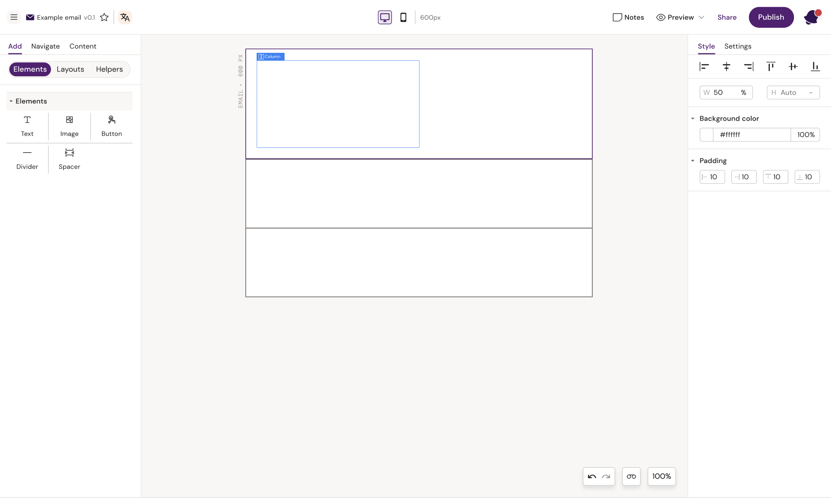Open the Share option
The image size is (831, 498).
pos(727,17)
